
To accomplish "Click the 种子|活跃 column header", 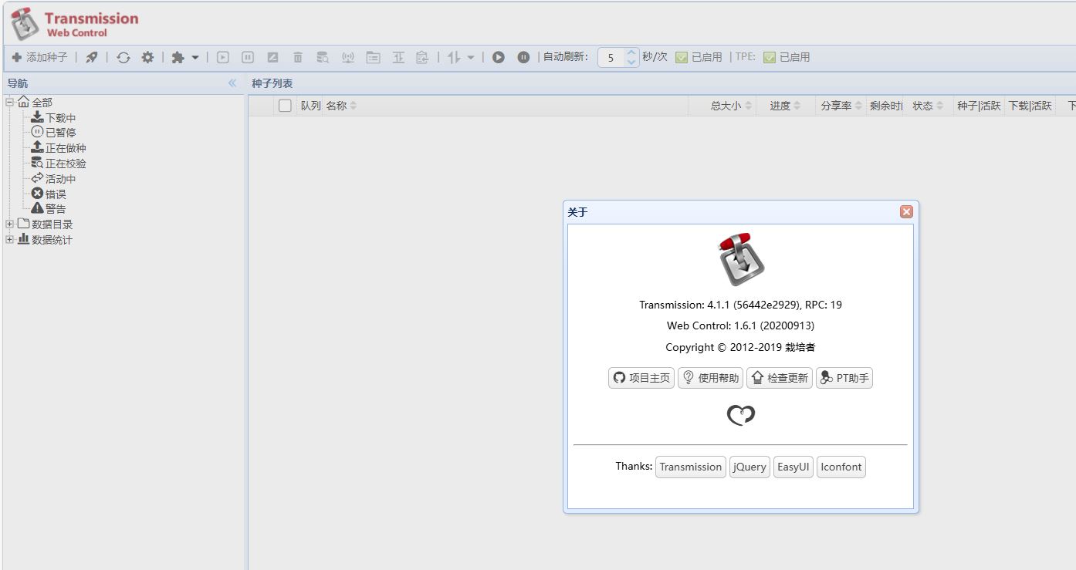I will pyautogui.click(x=978, y=106).
